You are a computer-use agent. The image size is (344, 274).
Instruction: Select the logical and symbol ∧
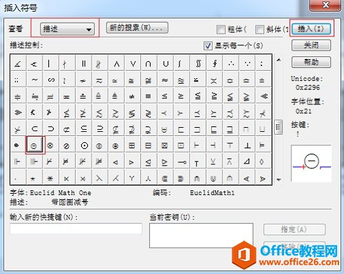tap(116, 63)
